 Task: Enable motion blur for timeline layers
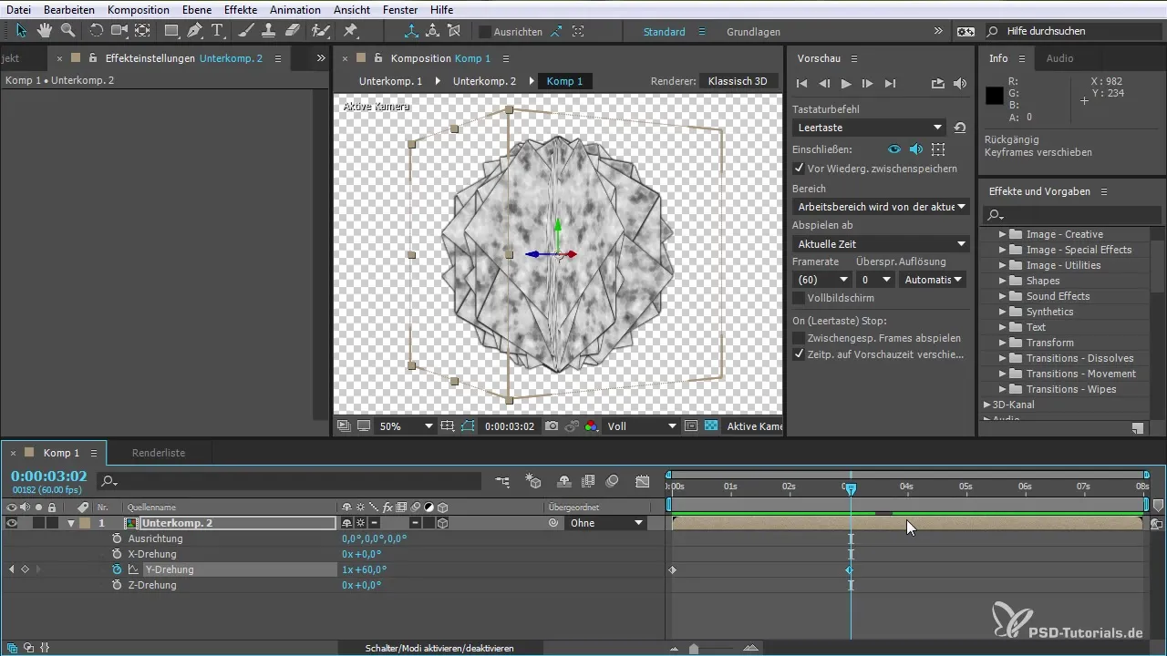point(613,481)
